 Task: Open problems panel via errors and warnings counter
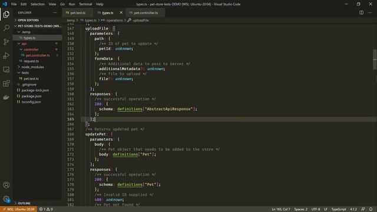46,209
